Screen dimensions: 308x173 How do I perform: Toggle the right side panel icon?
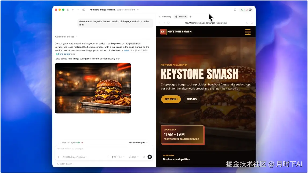[250, 10]
